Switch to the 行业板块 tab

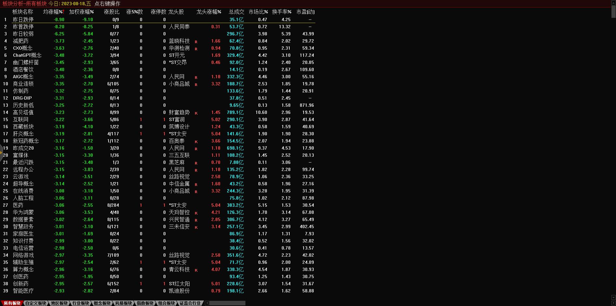tap(81, 303)
